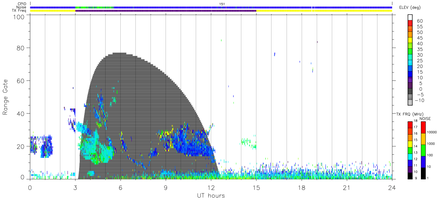Click the black bottom segment of the TX FRQ bar

pos(411,176)
